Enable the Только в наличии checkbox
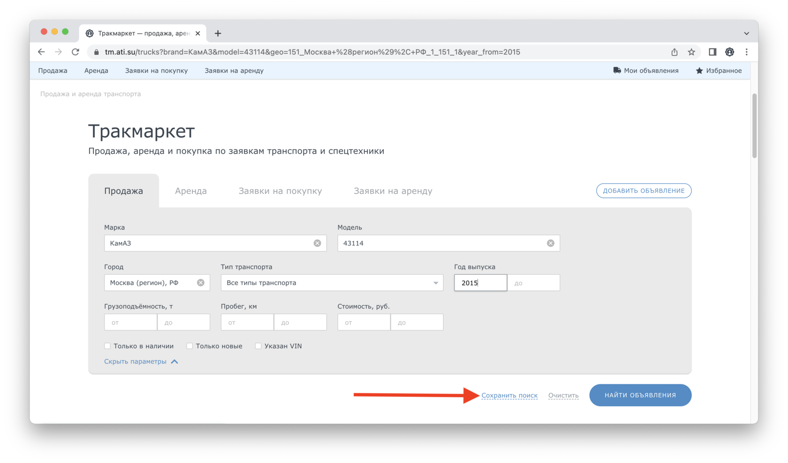Image resolution: width=788 pixels, height=463 pixels. (107, 346)
